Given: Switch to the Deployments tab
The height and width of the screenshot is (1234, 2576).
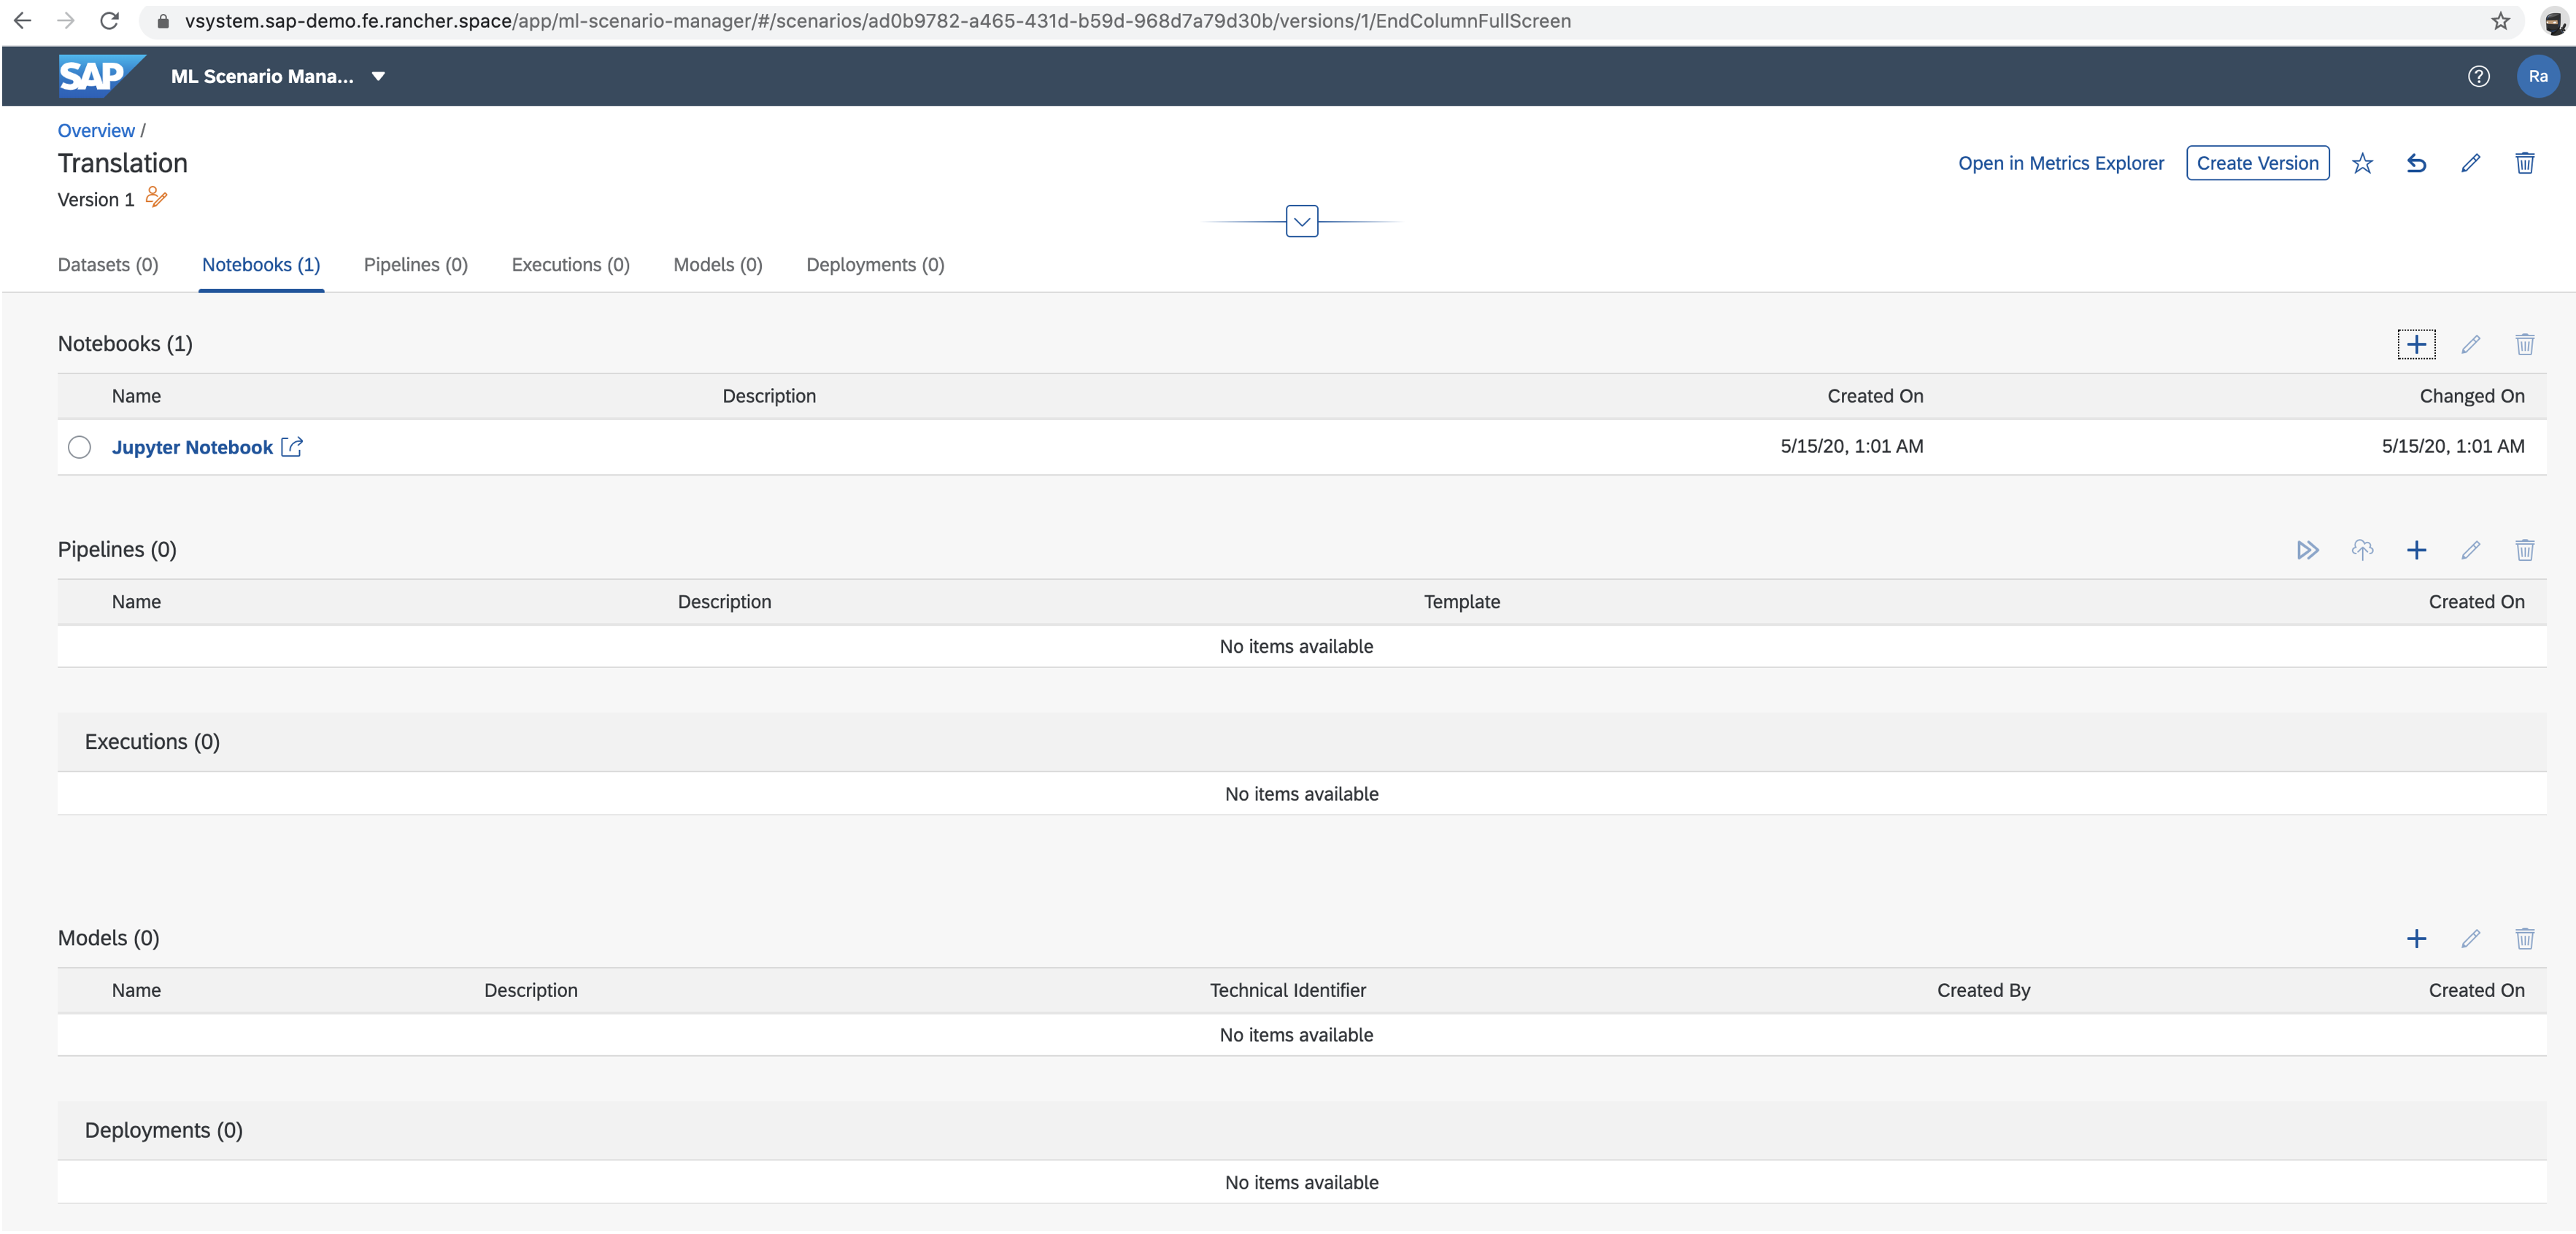Looking at the screenshot, I should (874, 265).
